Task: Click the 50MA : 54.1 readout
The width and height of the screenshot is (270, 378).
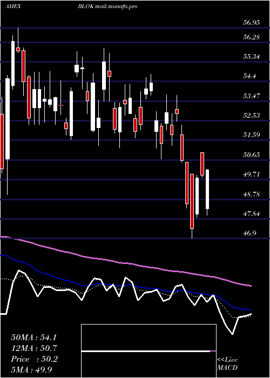Action: coord(33,337)
